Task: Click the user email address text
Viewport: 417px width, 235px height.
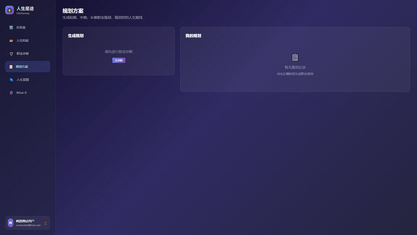Action: [28, 225]
